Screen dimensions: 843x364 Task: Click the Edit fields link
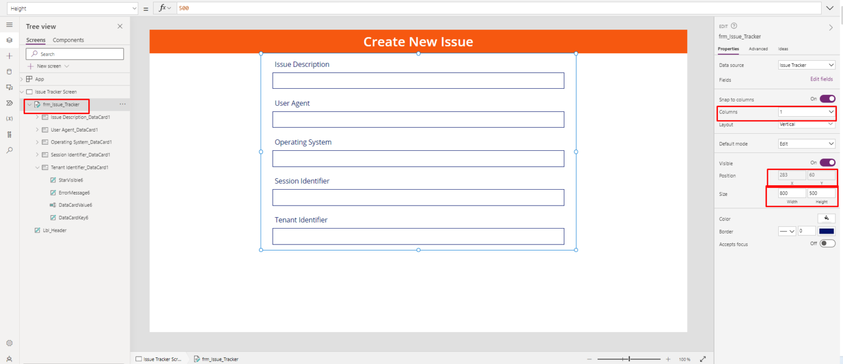tap(821, 78)
